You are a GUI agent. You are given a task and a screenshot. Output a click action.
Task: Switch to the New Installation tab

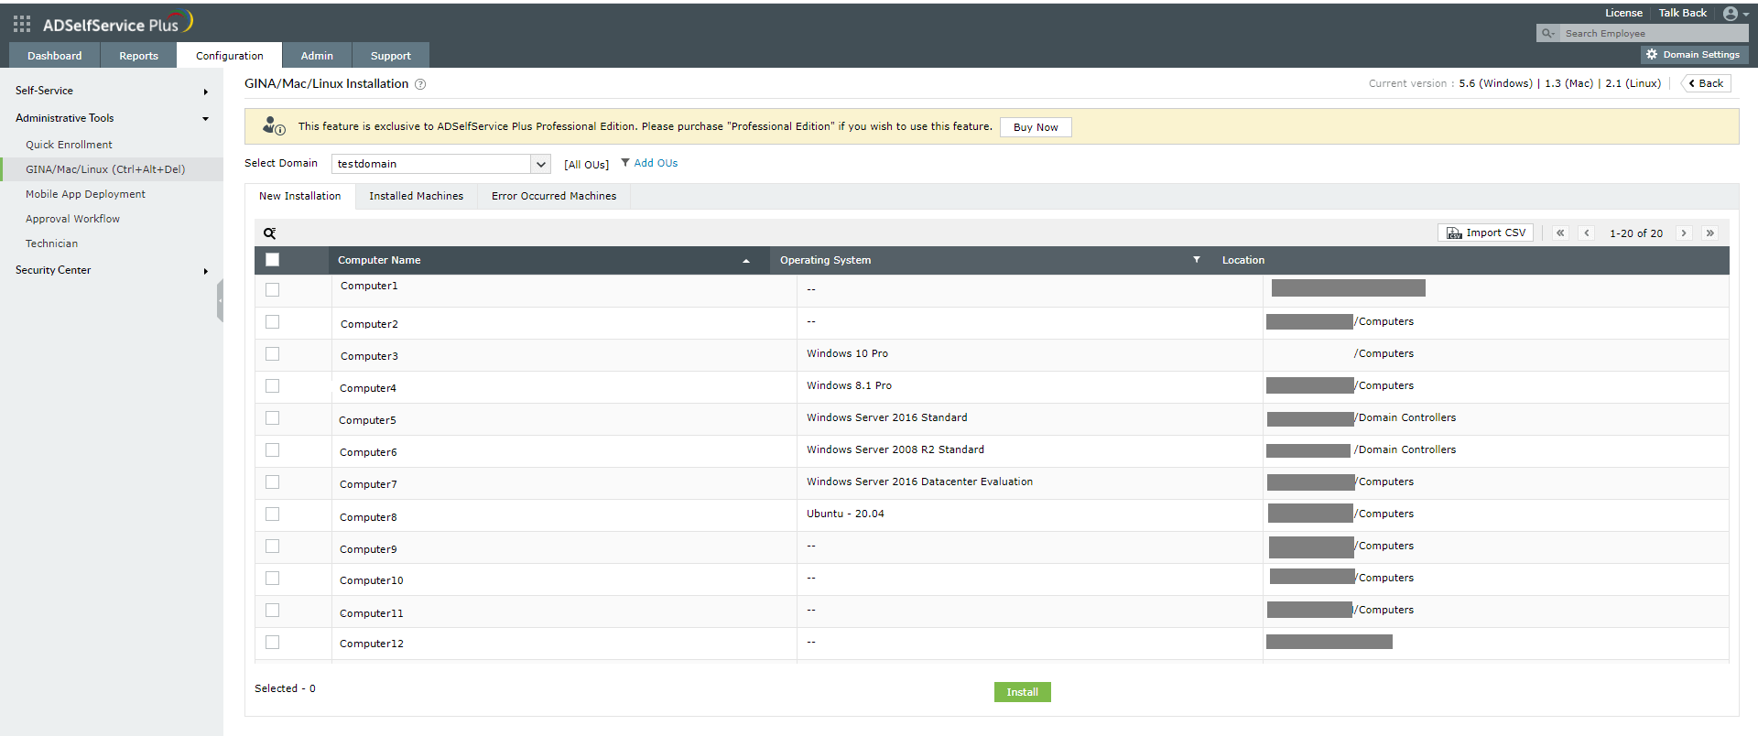point(300,196)
